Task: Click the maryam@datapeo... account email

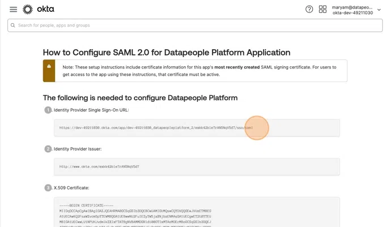Action: tap(353, 7)
